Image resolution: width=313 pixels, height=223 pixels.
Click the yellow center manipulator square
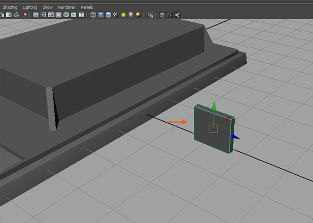(213, 128)
